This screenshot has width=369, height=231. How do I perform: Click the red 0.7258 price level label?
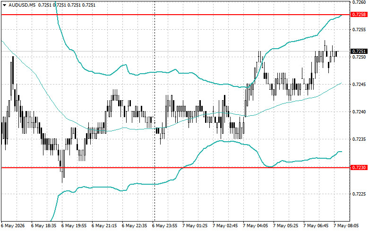[359, 15]
